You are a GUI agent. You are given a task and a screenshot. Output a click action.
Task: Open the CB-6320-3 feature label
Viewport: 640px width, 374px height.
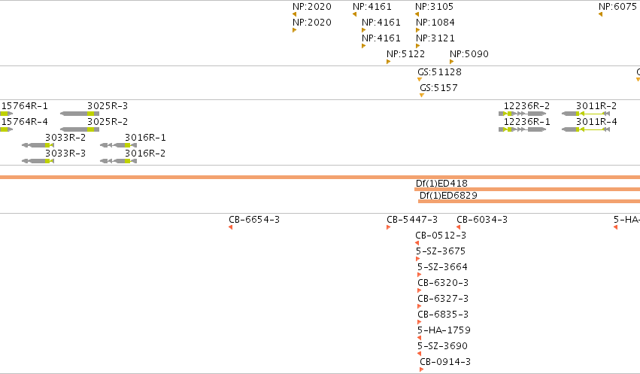[443, 283]
